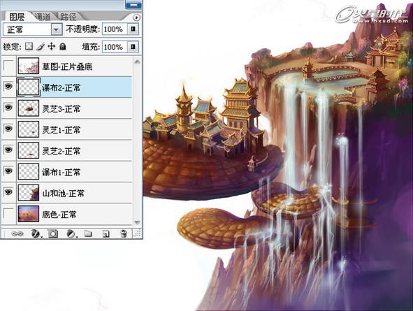Click the layer name 灵芝1-正常
The image size is (413, 311).
61,130
